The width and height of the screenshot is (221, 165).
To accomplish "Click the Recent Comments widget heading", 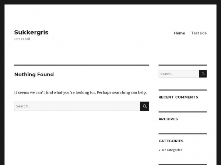I will click(x=178, y=97).
